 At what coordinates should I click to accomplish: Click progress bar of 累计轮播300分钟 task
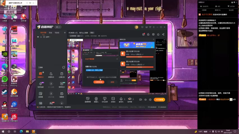pyautogui.click(x=140, y=67)
